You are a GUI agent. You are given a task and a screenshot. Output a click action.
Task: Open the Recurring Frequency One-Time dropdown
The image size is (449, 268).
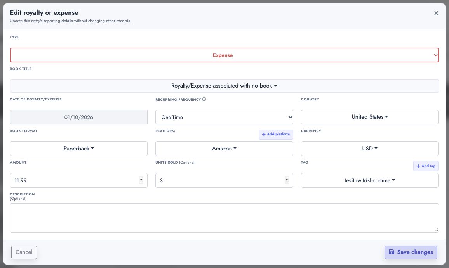pyautogui.click(x=224, y=117)
